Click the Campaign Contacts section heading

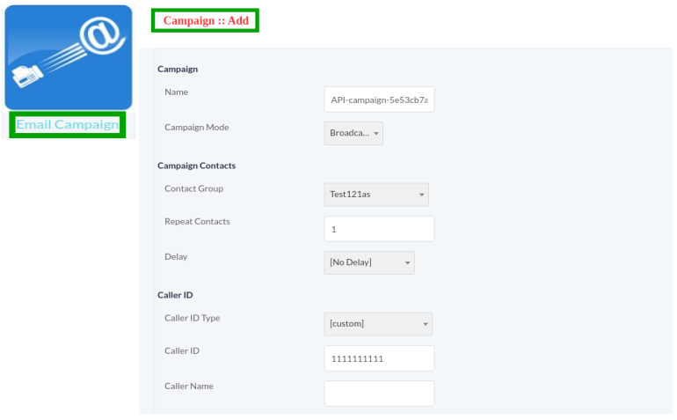(x=196, y=166)
